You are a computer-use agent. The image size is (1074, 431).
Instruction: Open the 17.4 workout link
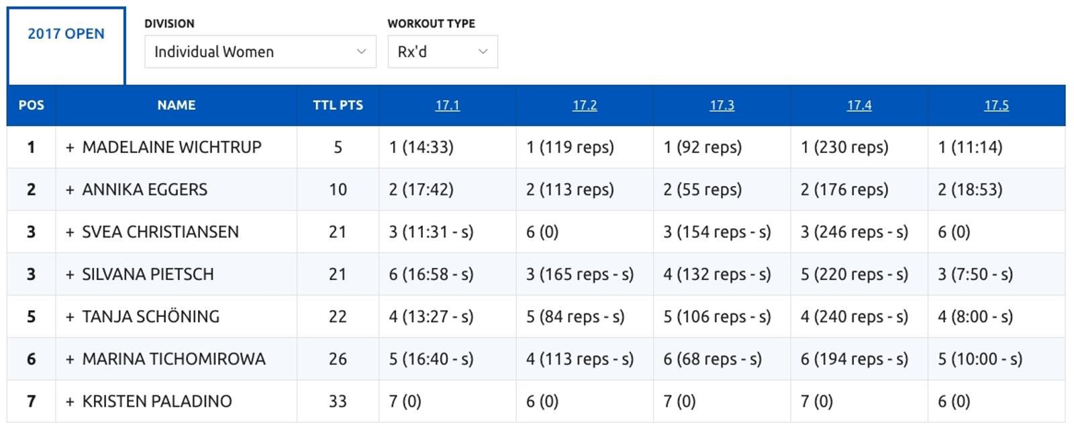pyautogui.click(x=859, y=105)
